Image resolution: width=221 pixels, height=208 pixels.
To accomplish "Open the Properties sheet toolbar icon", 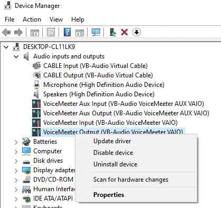I will pos(51,32).
